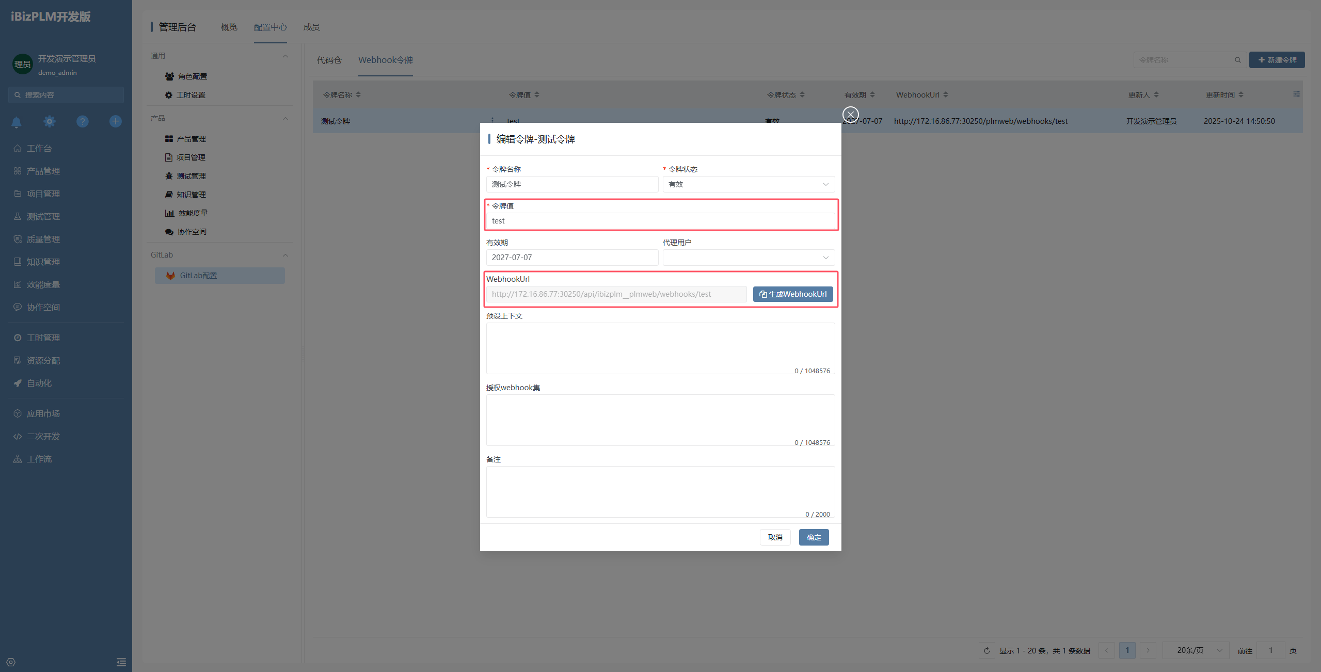1321x672 pixels.
Task: Click the blue plus quick-create icon
Action: coord(116,121)
